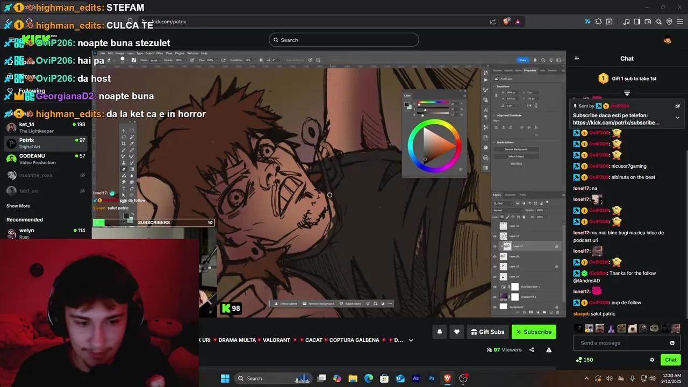Click Select Subject quick action
The image size is (688, 387).
tap(516, 156)
